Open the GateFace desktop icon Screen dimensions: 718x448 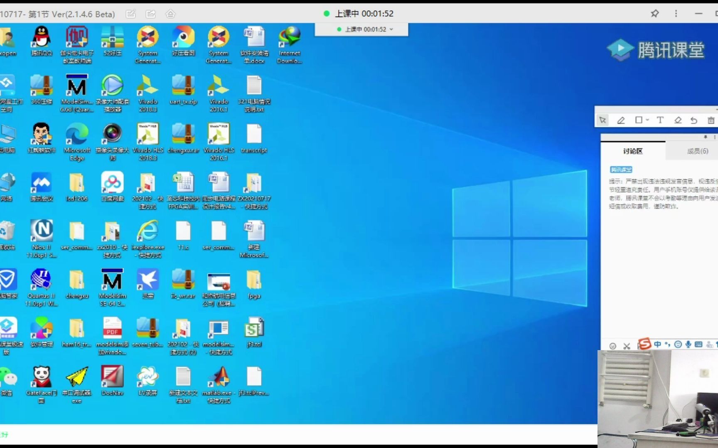point(42,385)
